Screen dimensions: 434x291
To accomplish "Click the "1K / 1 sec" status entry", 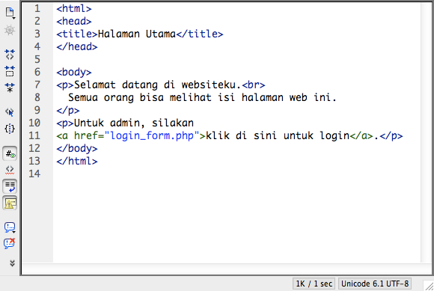I will click(314, 284).
